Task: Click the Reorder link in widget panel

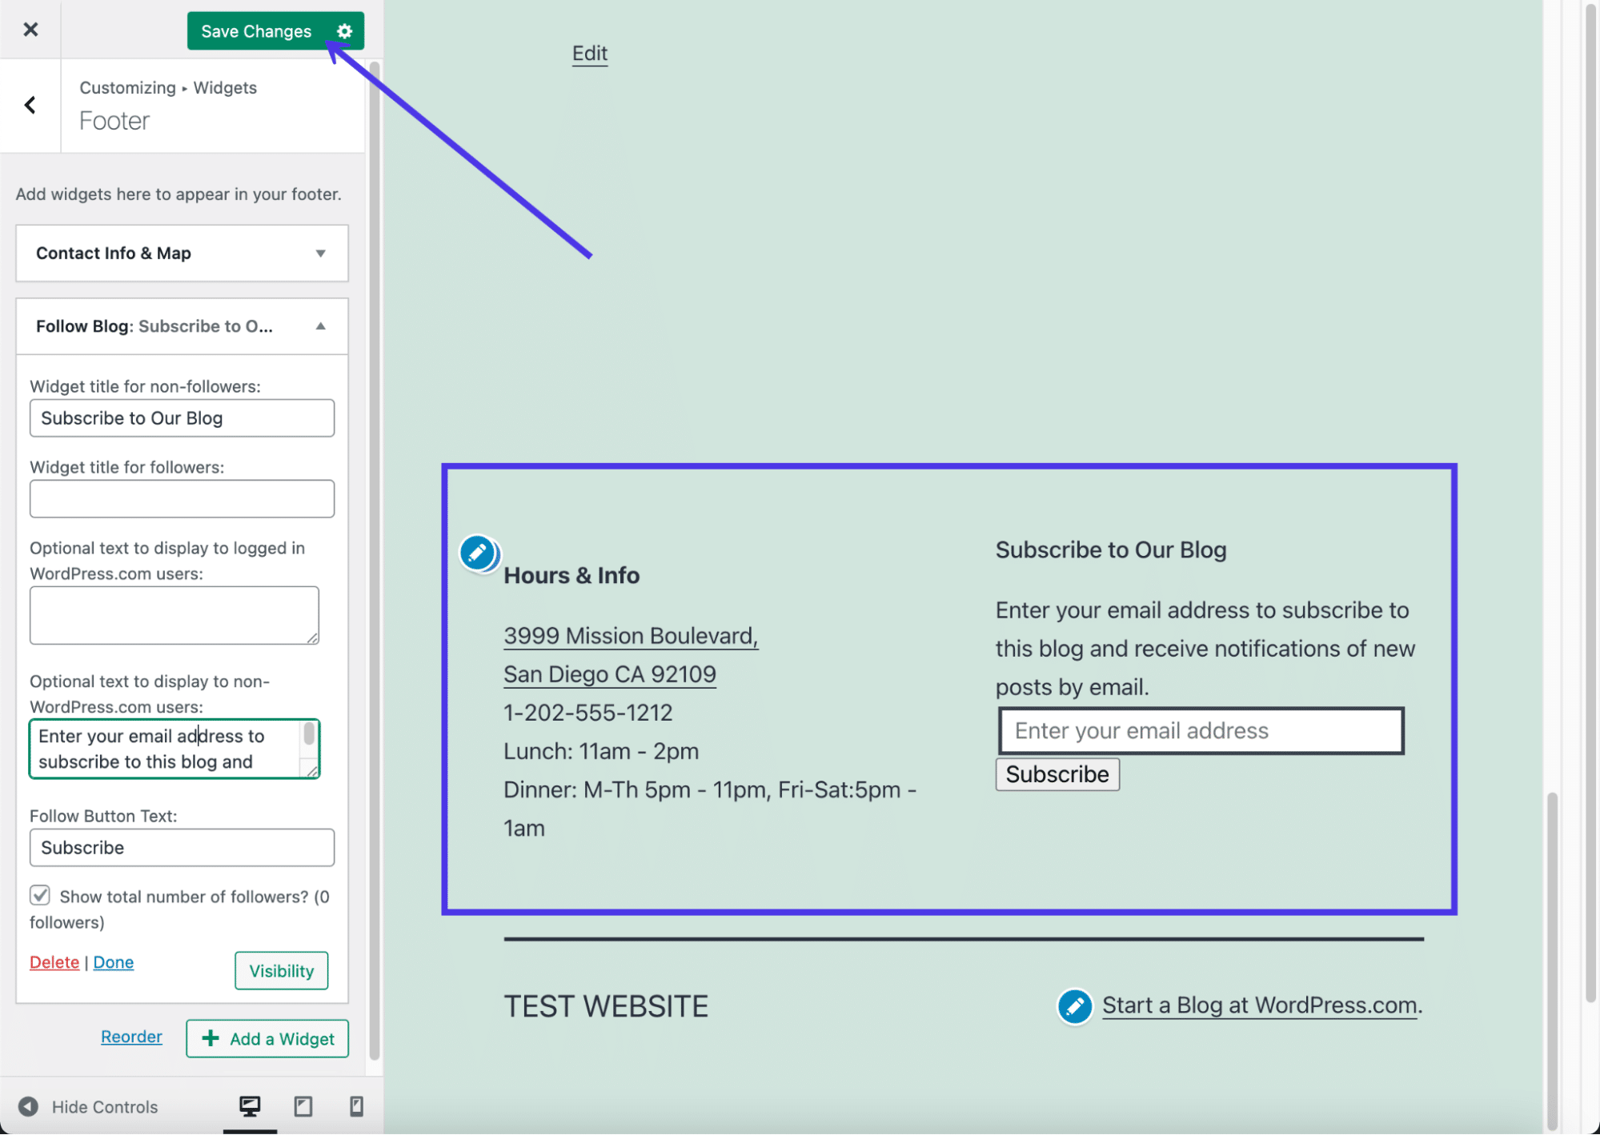Action: point(130,1037)
